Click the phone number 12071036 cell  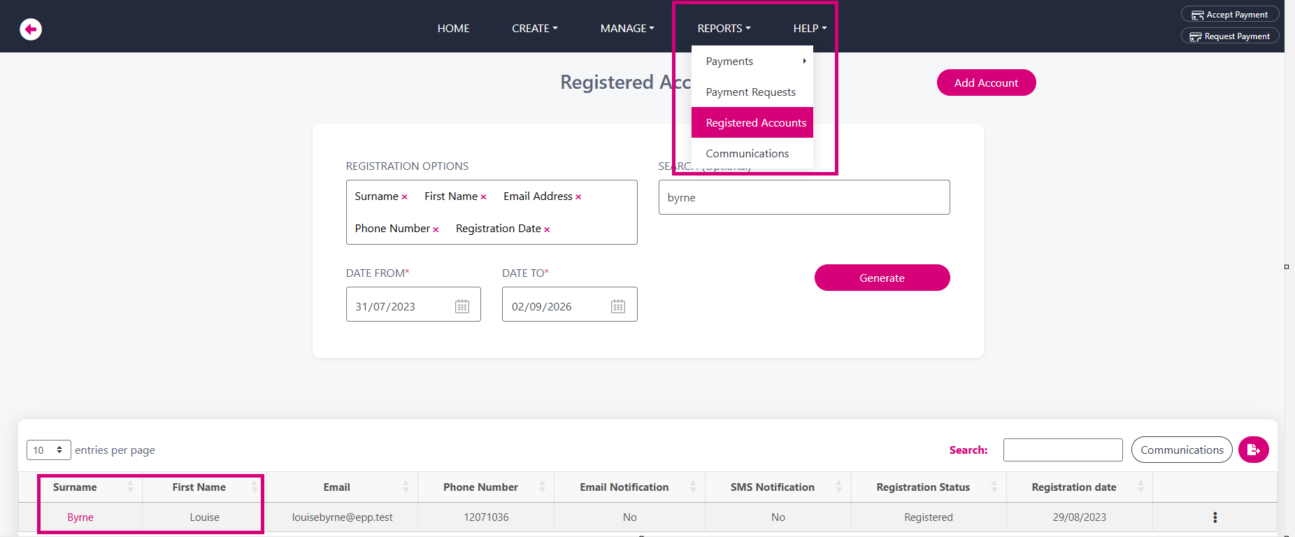[486, 517]
